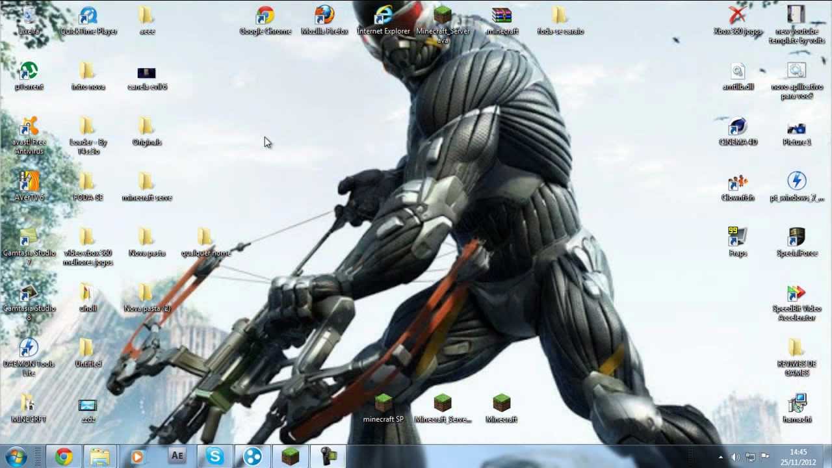Open the FODA SE folder

click(x=88, y=187)
